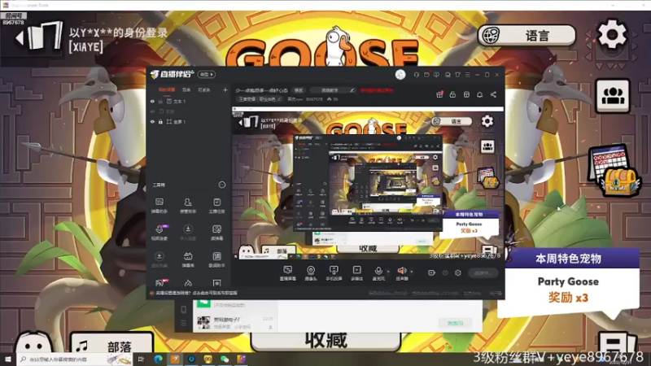Click the record video icon near start button
This screenshot has height=366, width=651.
(432, 272)
